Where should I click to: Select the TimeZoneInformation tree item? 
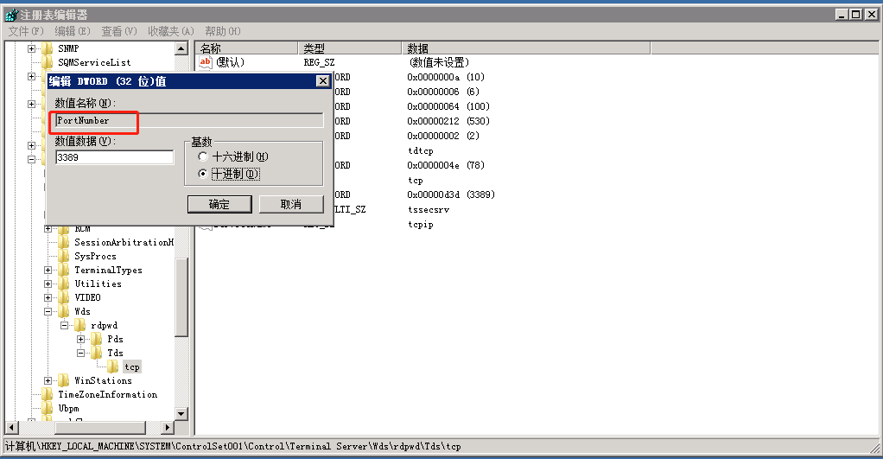click(x=107, y=395)
